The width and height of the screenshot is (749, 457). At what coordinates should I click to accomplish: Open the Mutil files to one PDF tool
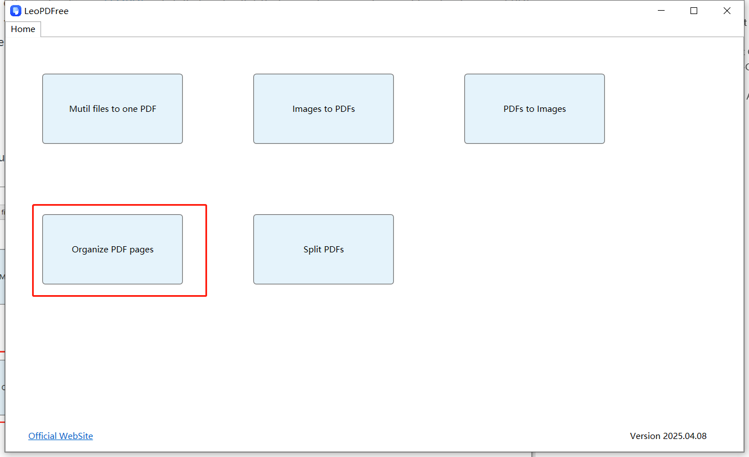click(x=113, y=108)
